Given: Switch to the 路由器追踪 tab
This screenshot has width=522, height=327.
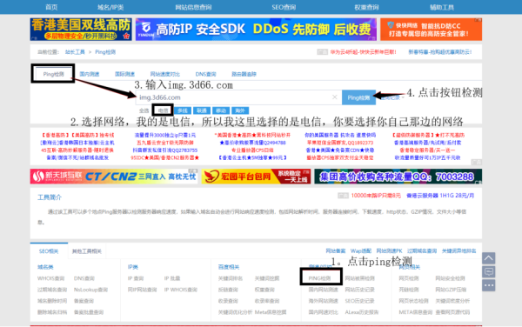Looking at the screenshot, I should pyautogui.click(x=244, y=74).
